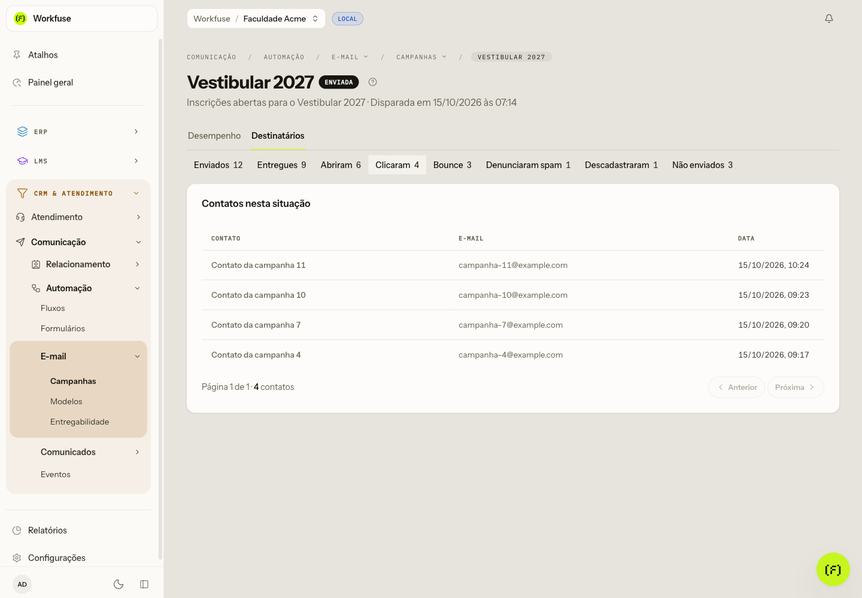
Task: Click the Relacionamento contact icon
Action: point(36,264)
